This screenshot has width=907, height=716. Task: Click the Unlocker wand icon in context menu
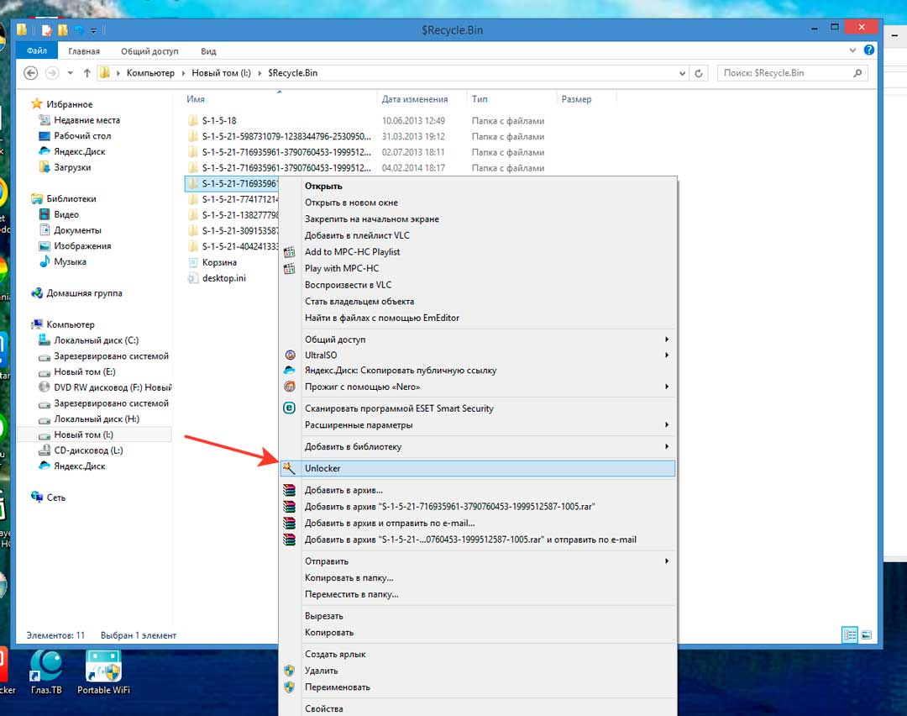(289, 468)
